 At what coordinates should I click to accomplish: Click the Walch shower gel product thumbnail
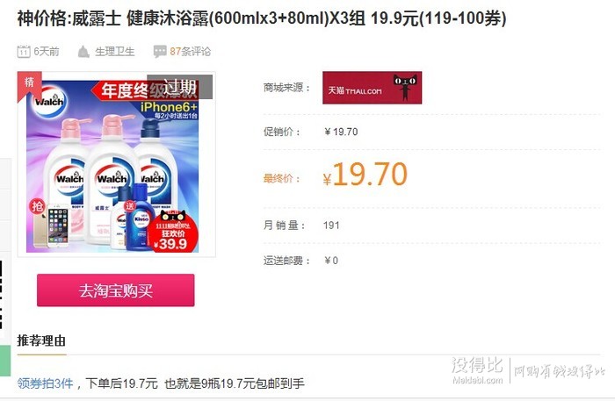coord(117,164)
